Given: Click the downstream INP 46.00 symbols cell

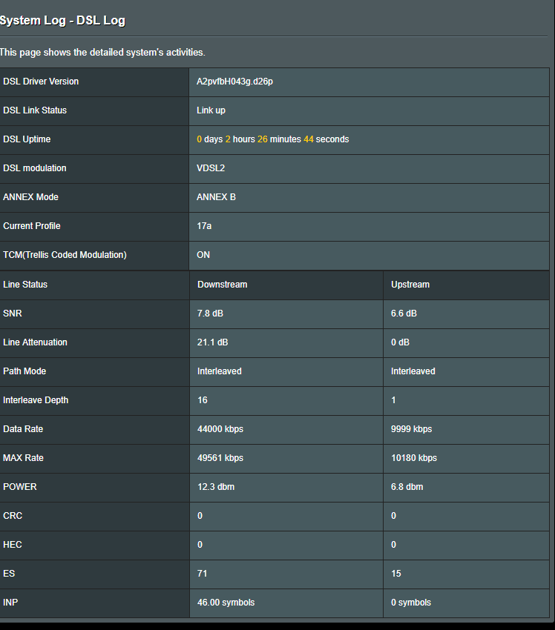Looking at the screenshot, I should [x=286, y=603].
